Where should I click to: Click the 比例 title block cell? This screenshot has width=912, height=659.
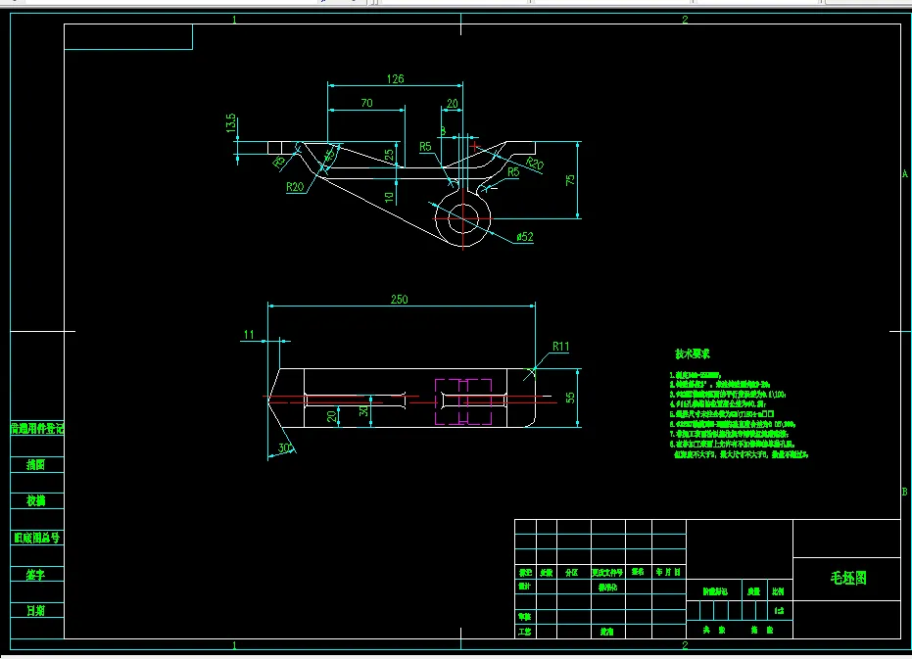(778, 591)
